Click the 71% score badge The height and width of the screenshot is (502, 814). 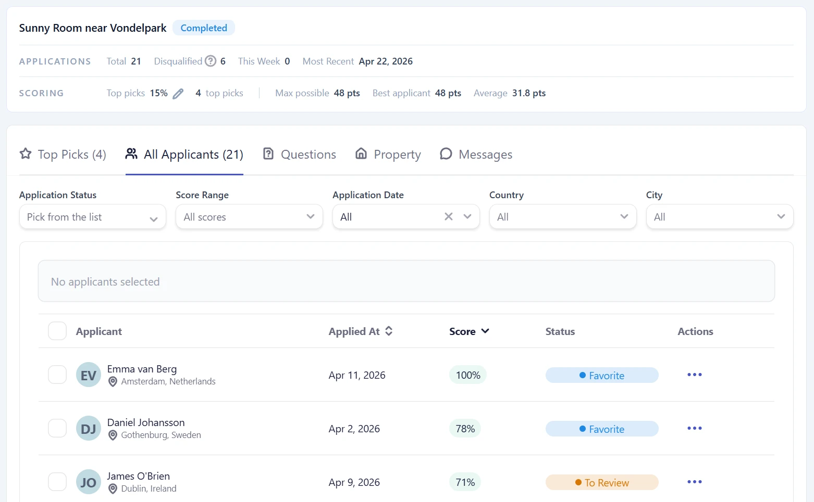465,482
